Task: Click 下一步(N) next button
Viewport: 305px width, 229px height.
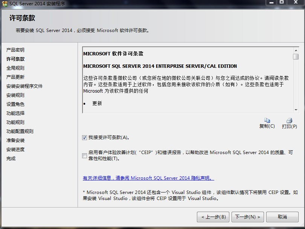Action: pyautogui.click(x=248, y=217)
